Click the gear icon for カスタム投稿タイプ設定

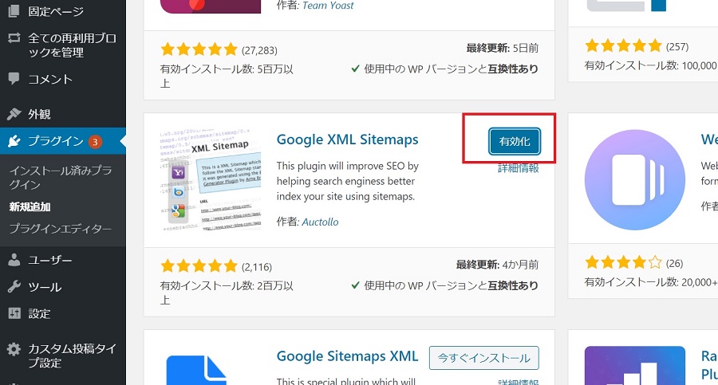14,348
